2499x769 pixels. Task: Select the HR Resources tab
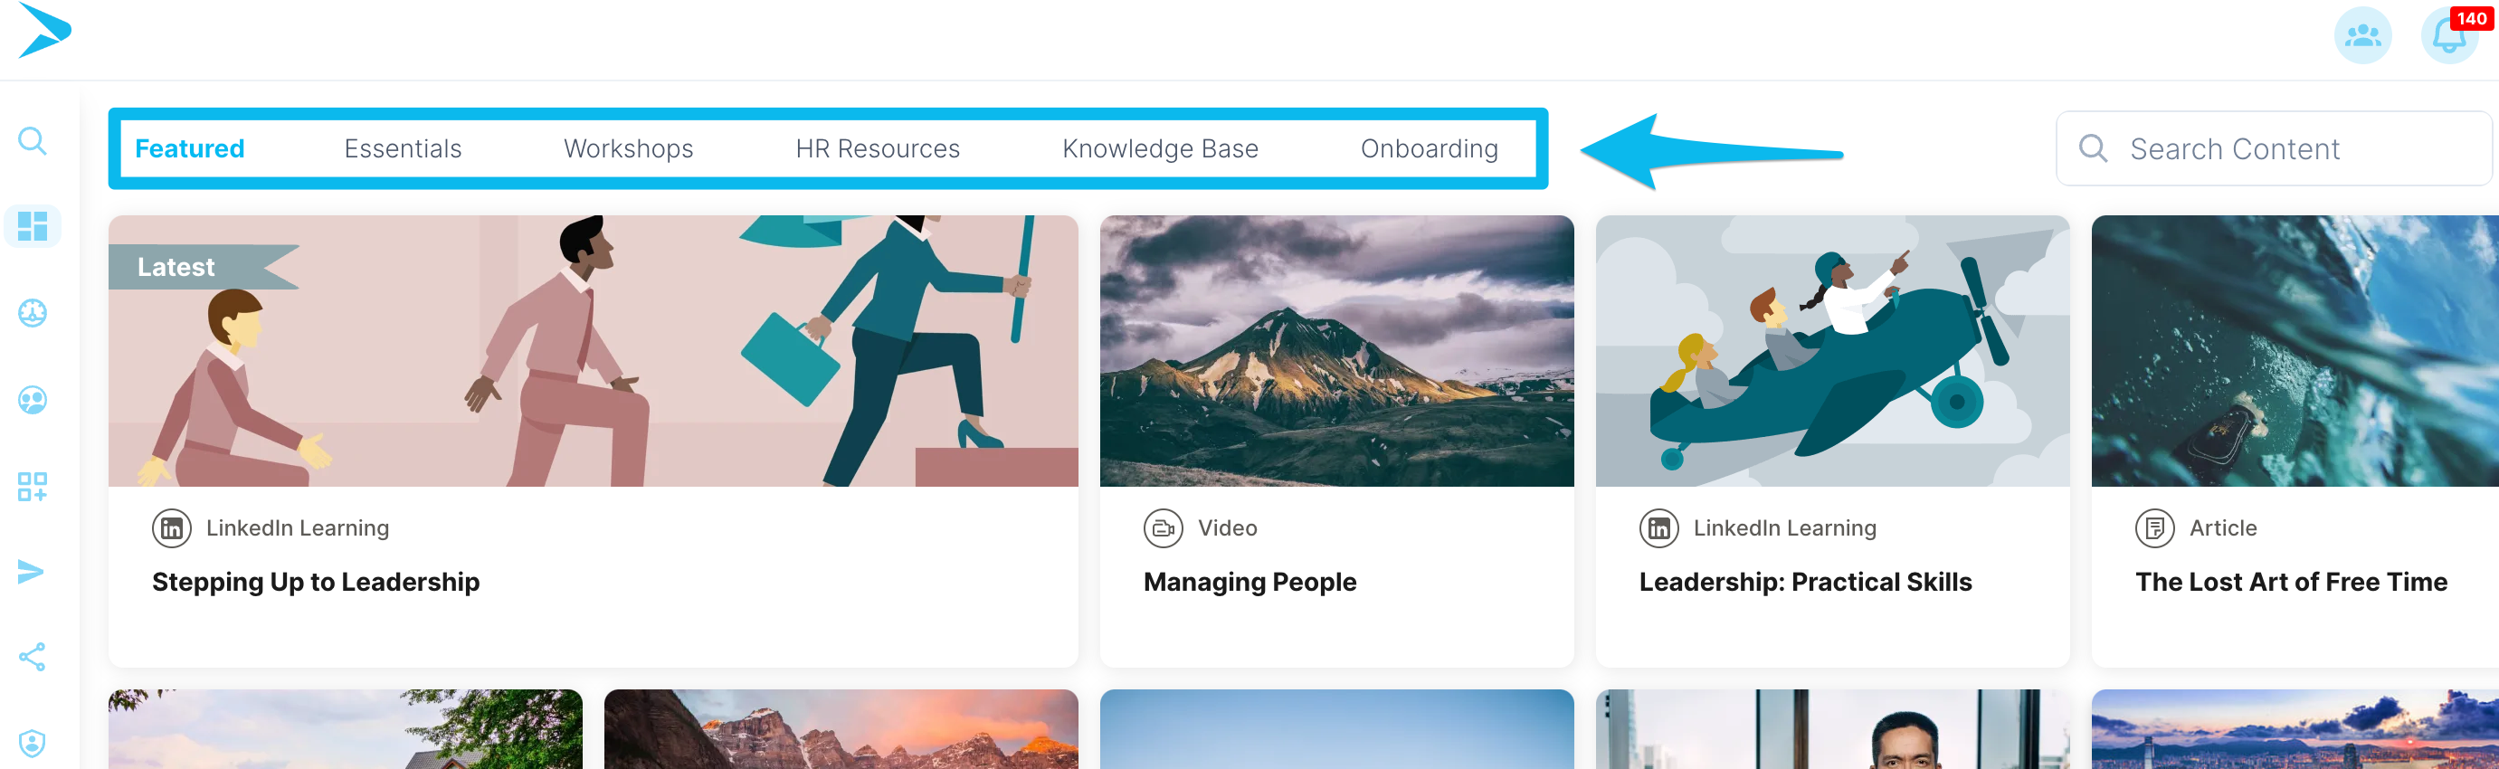pos(877,148)
